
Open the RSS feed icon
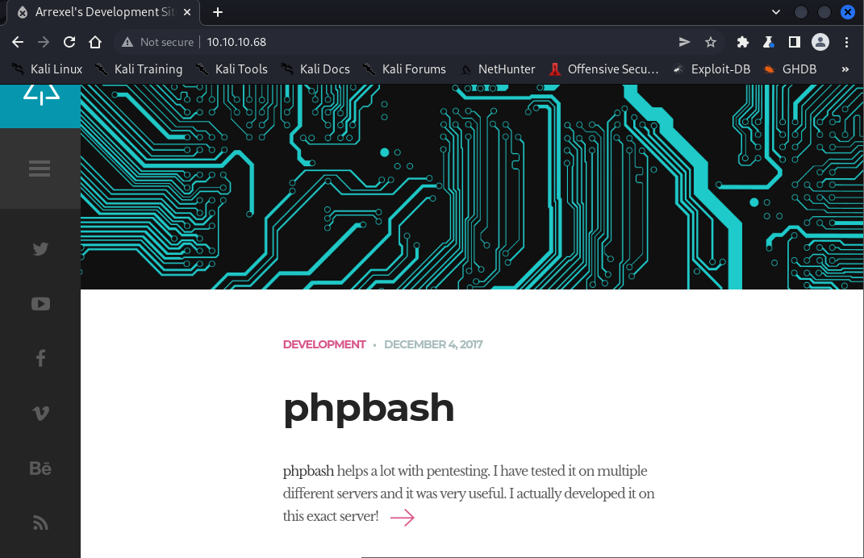tap(40, 523)
